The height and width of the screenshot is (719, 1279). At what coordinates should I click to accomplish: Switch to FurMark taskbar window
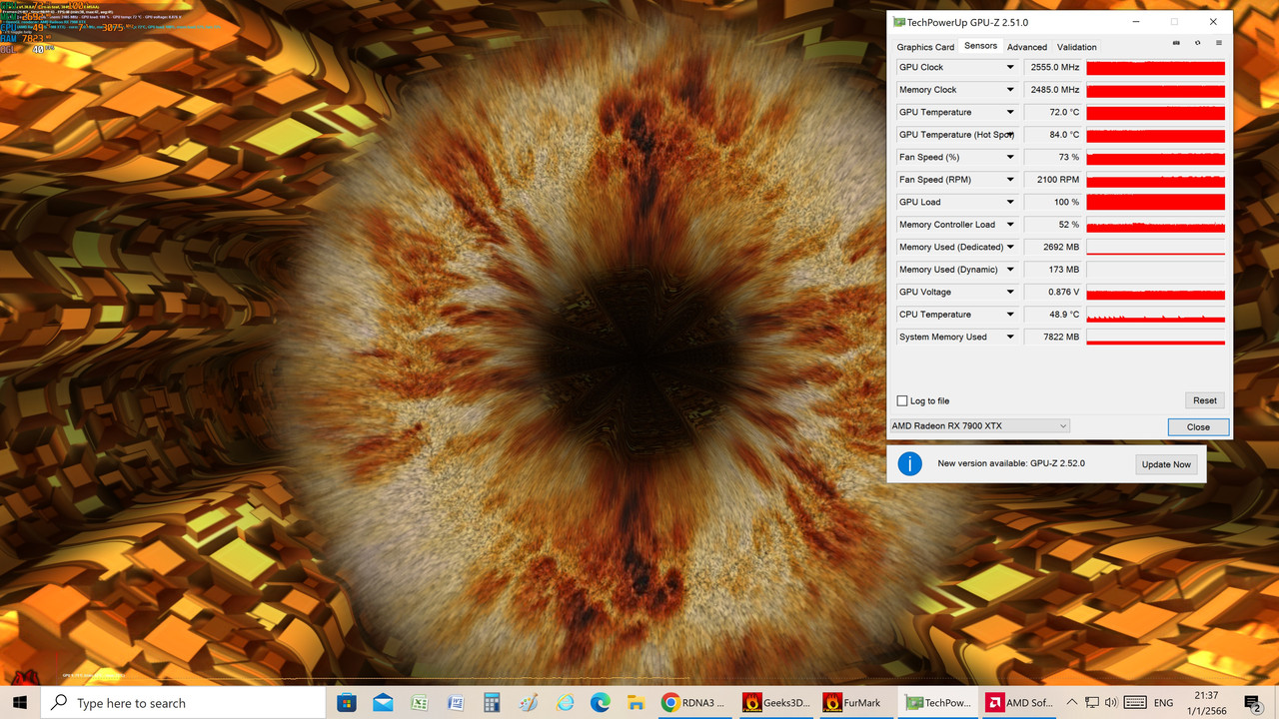[856, 703]
